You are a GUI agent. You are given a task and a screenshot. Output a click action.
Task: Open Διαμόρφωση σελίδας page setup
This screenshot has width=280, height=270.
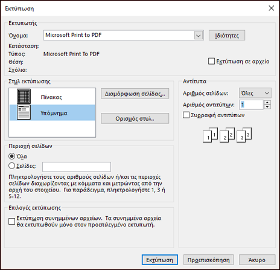(135, 94)
